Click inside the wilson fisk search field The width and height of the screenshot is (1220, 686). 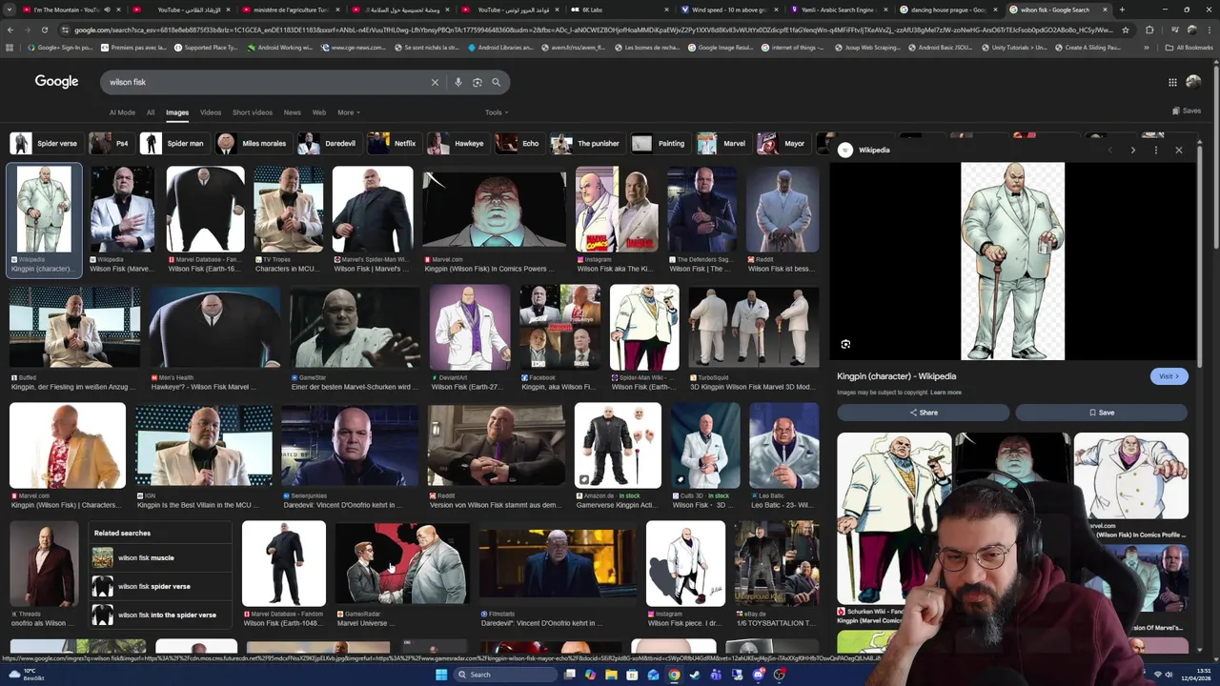click(x=267, y=82)
